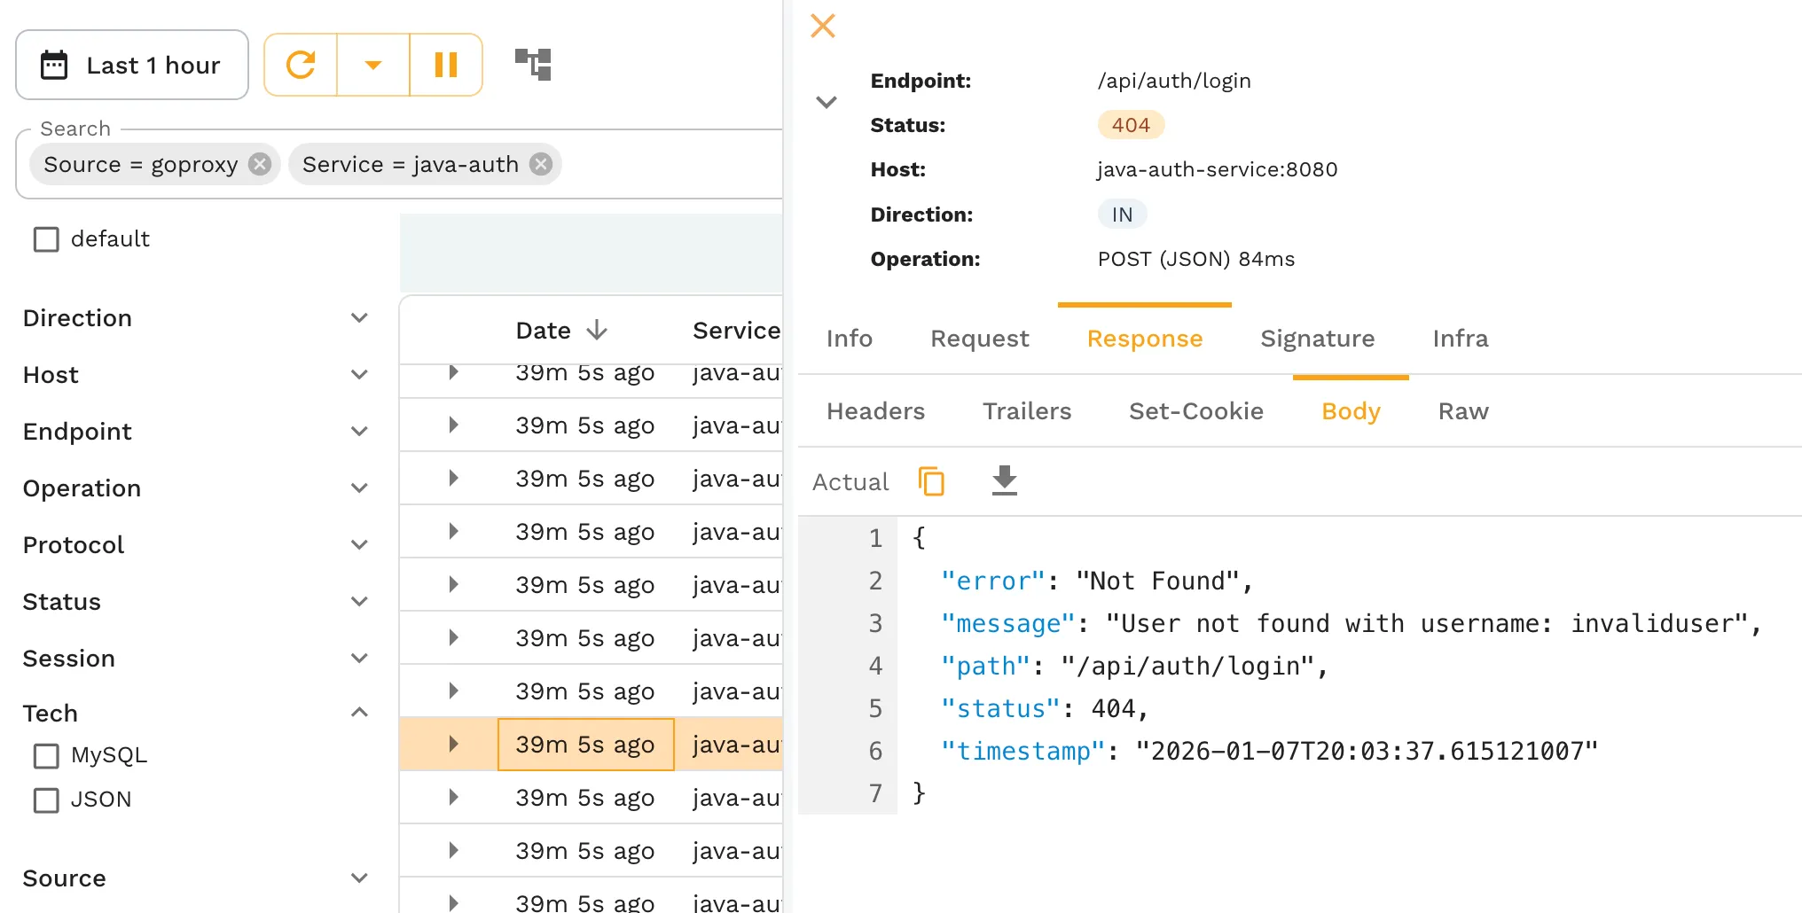The height and width of the screenshot is (913, 1802).
Task: Enable the MySQL tech filter
Action: tap(46, 755)
